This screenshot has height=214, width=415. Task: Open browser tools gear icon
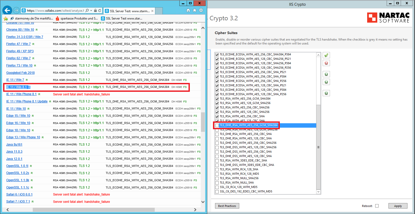[x=201, y=10]
